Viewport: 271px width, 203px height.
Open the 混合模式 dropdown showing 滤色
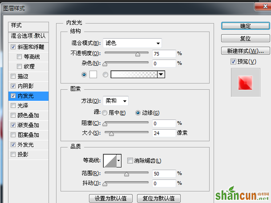coord(133,43)
